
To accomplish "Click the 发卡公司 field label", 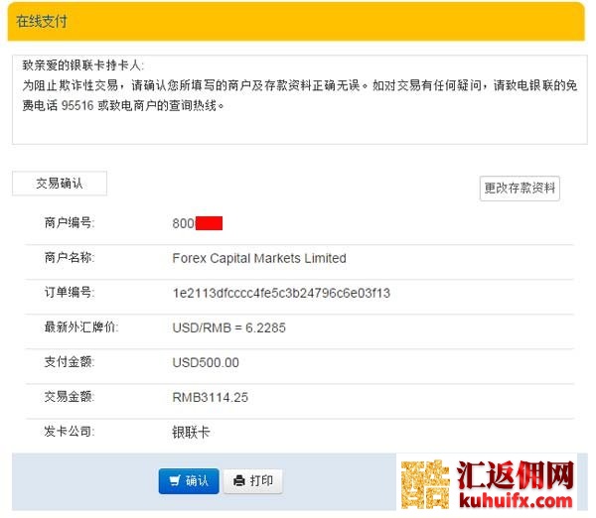I will (70, 433).
